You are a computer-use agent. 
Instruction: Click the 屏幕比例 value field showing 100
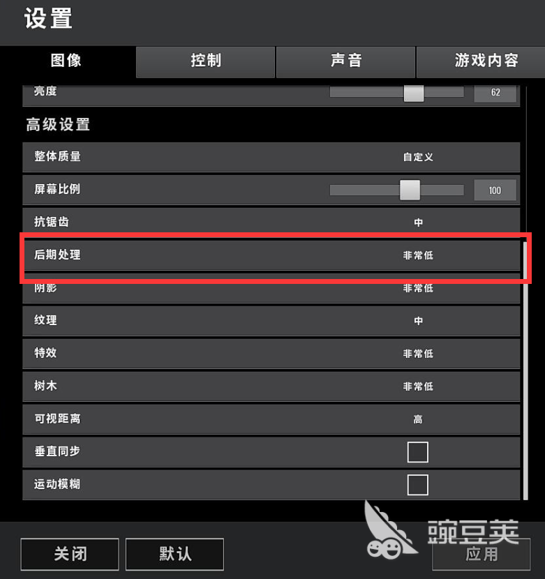[495, 190]
